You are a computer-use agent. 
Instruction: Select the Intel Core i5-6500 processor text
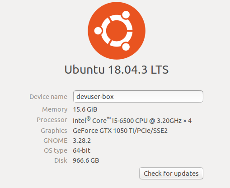(x=132, y=120)
